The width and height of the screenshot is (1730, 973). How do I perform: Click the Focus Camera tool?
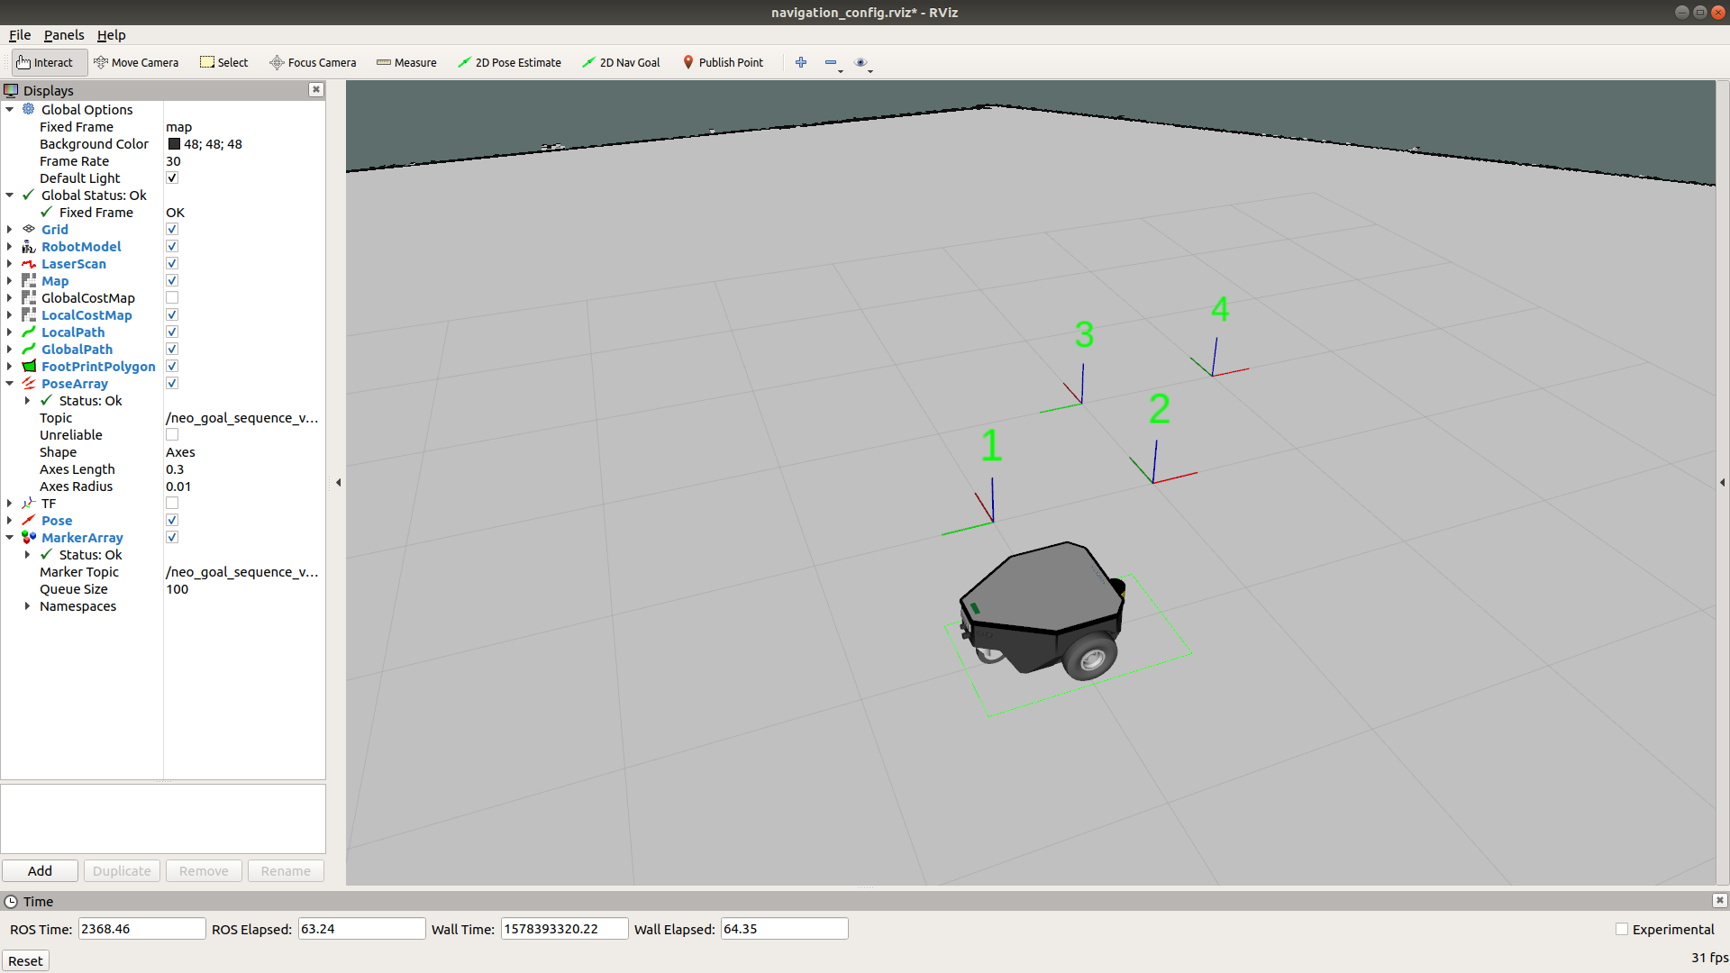[313, 62]
